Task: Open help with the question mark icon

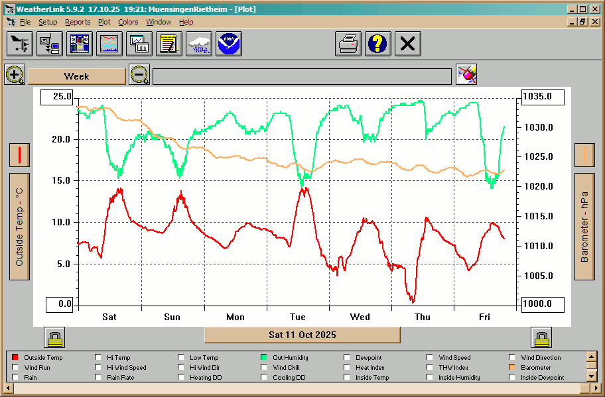Action: pyautogui.click(x=378, y=44)
